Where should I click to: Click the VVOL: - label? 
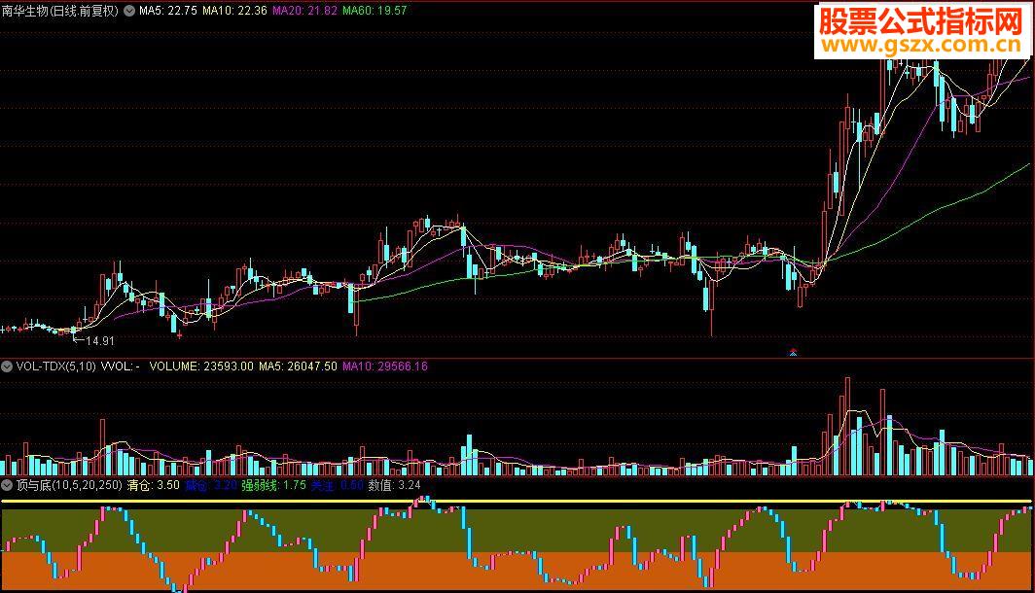(120, 366)
